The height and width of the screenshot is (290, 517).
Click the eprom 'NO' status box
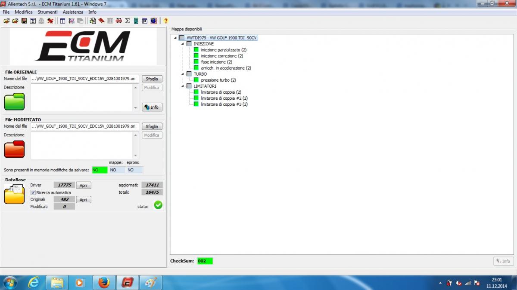[134, 170]
